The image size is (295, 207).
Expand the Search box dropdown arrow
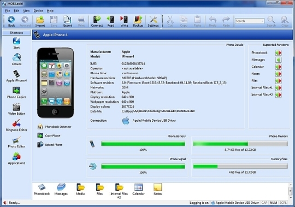click(x=262, y=21)
